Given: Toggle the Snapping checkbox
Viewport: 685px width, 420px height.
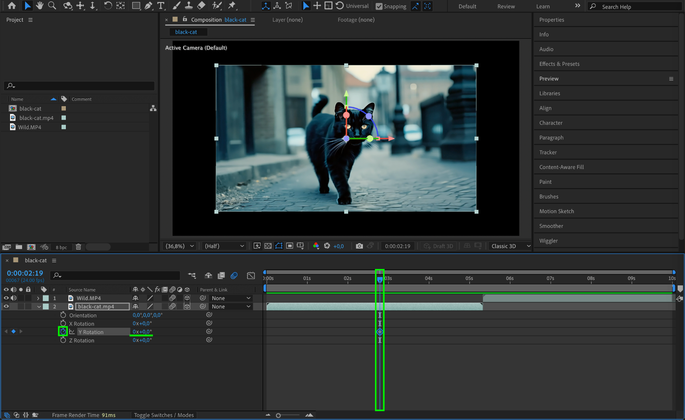Looking at the screenshot, I should [379, 6].
